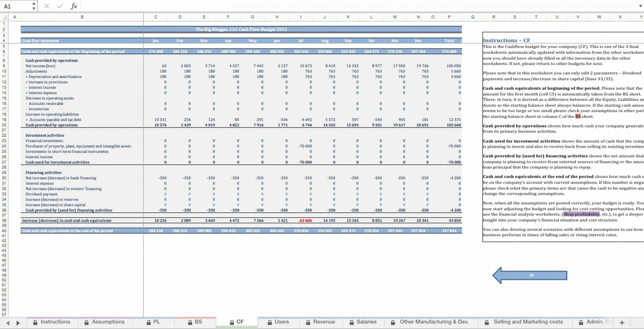Expand the formula bar with the dropdown arrow
Viewport: 644px width, 329px height.
pyautogui.click(x=640, y=6)
